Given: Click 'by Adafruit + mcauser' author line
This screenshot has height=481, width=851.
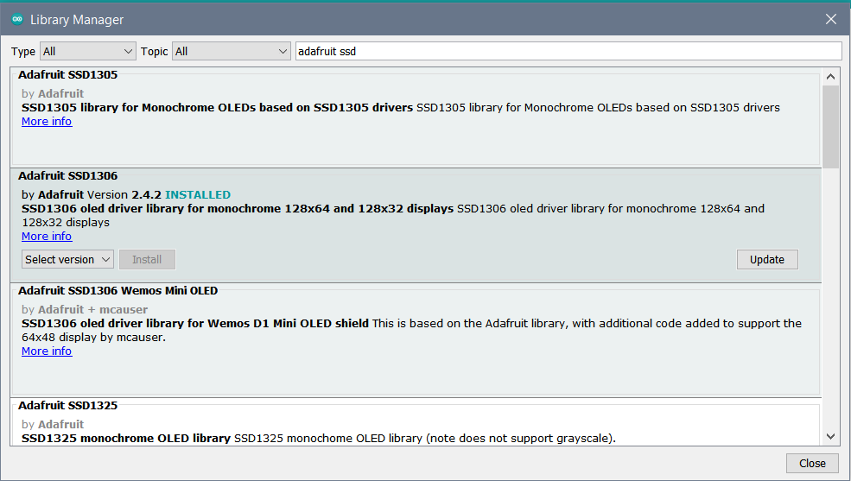Looking at the screenshot, I should tap(85, 310).
